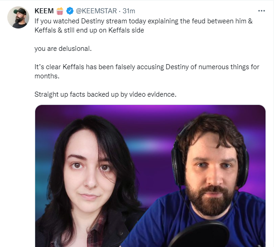Click KEEM's round profile avatar
276x247 pixels.
(18, 17)
